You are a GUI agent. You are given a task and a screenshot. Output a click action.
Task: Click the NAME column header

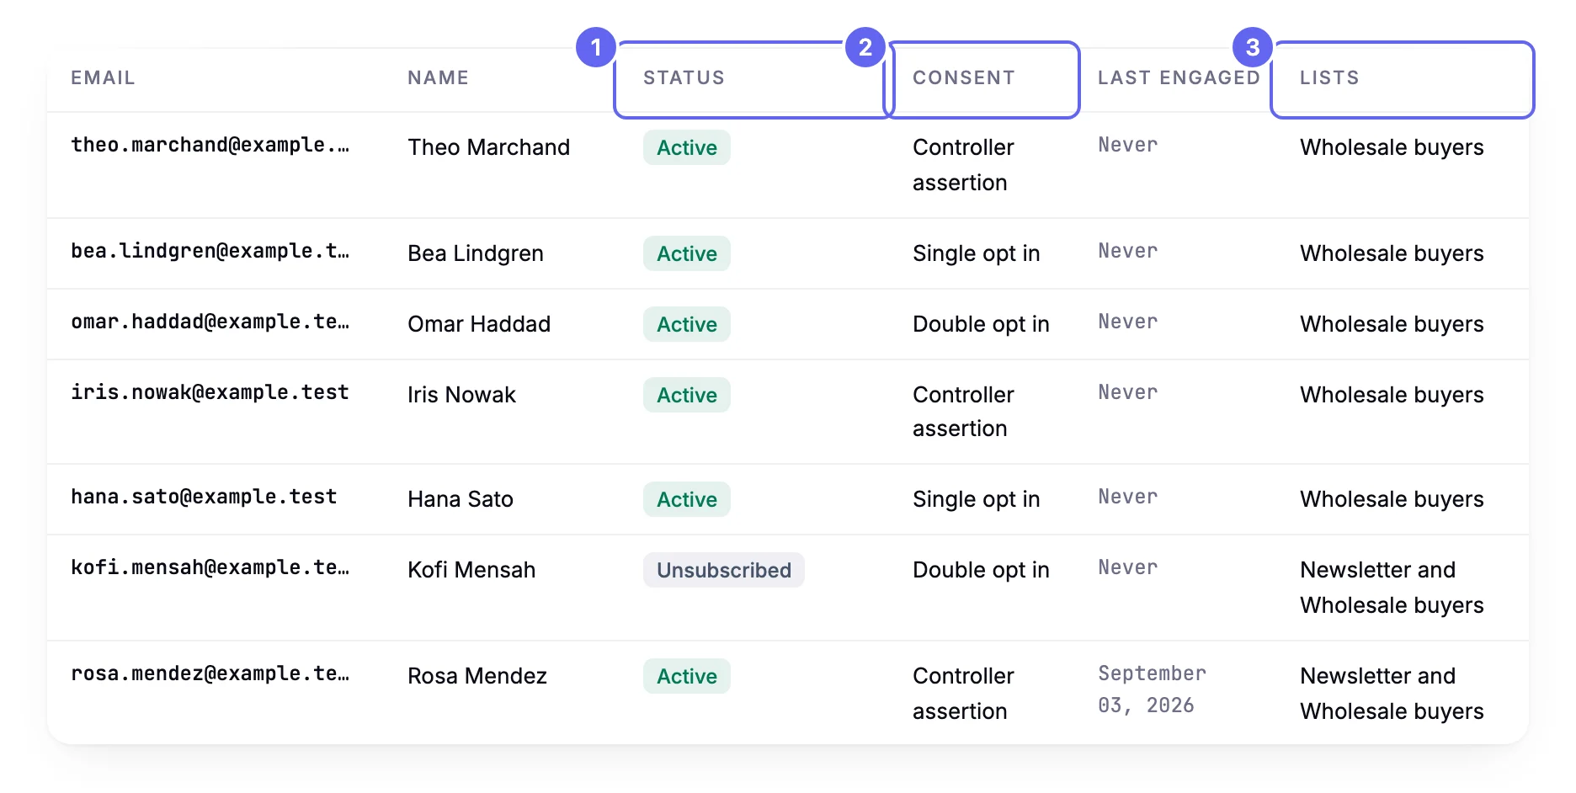[438, 77]
